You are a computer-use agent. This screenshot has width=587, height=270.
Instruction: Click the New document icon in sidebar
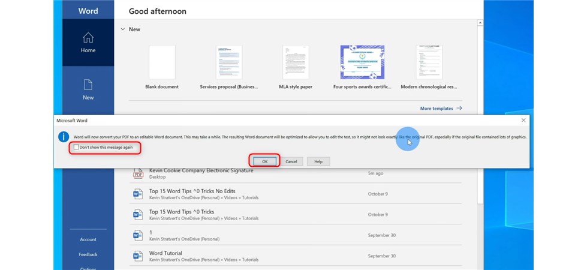[88, 85]
